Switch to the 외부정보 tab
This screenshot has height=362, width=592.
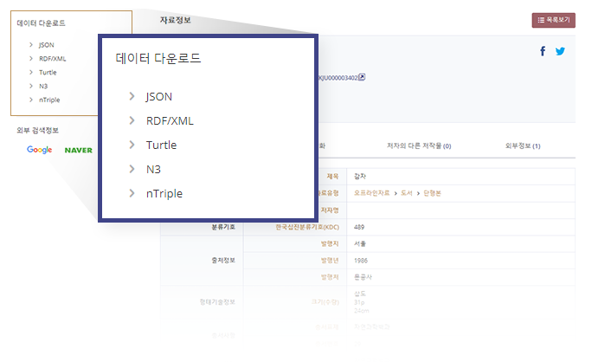click(523, 146)
